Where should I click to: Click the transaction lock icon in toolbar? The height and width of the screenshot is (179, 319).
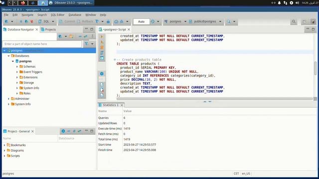point(108,21)
